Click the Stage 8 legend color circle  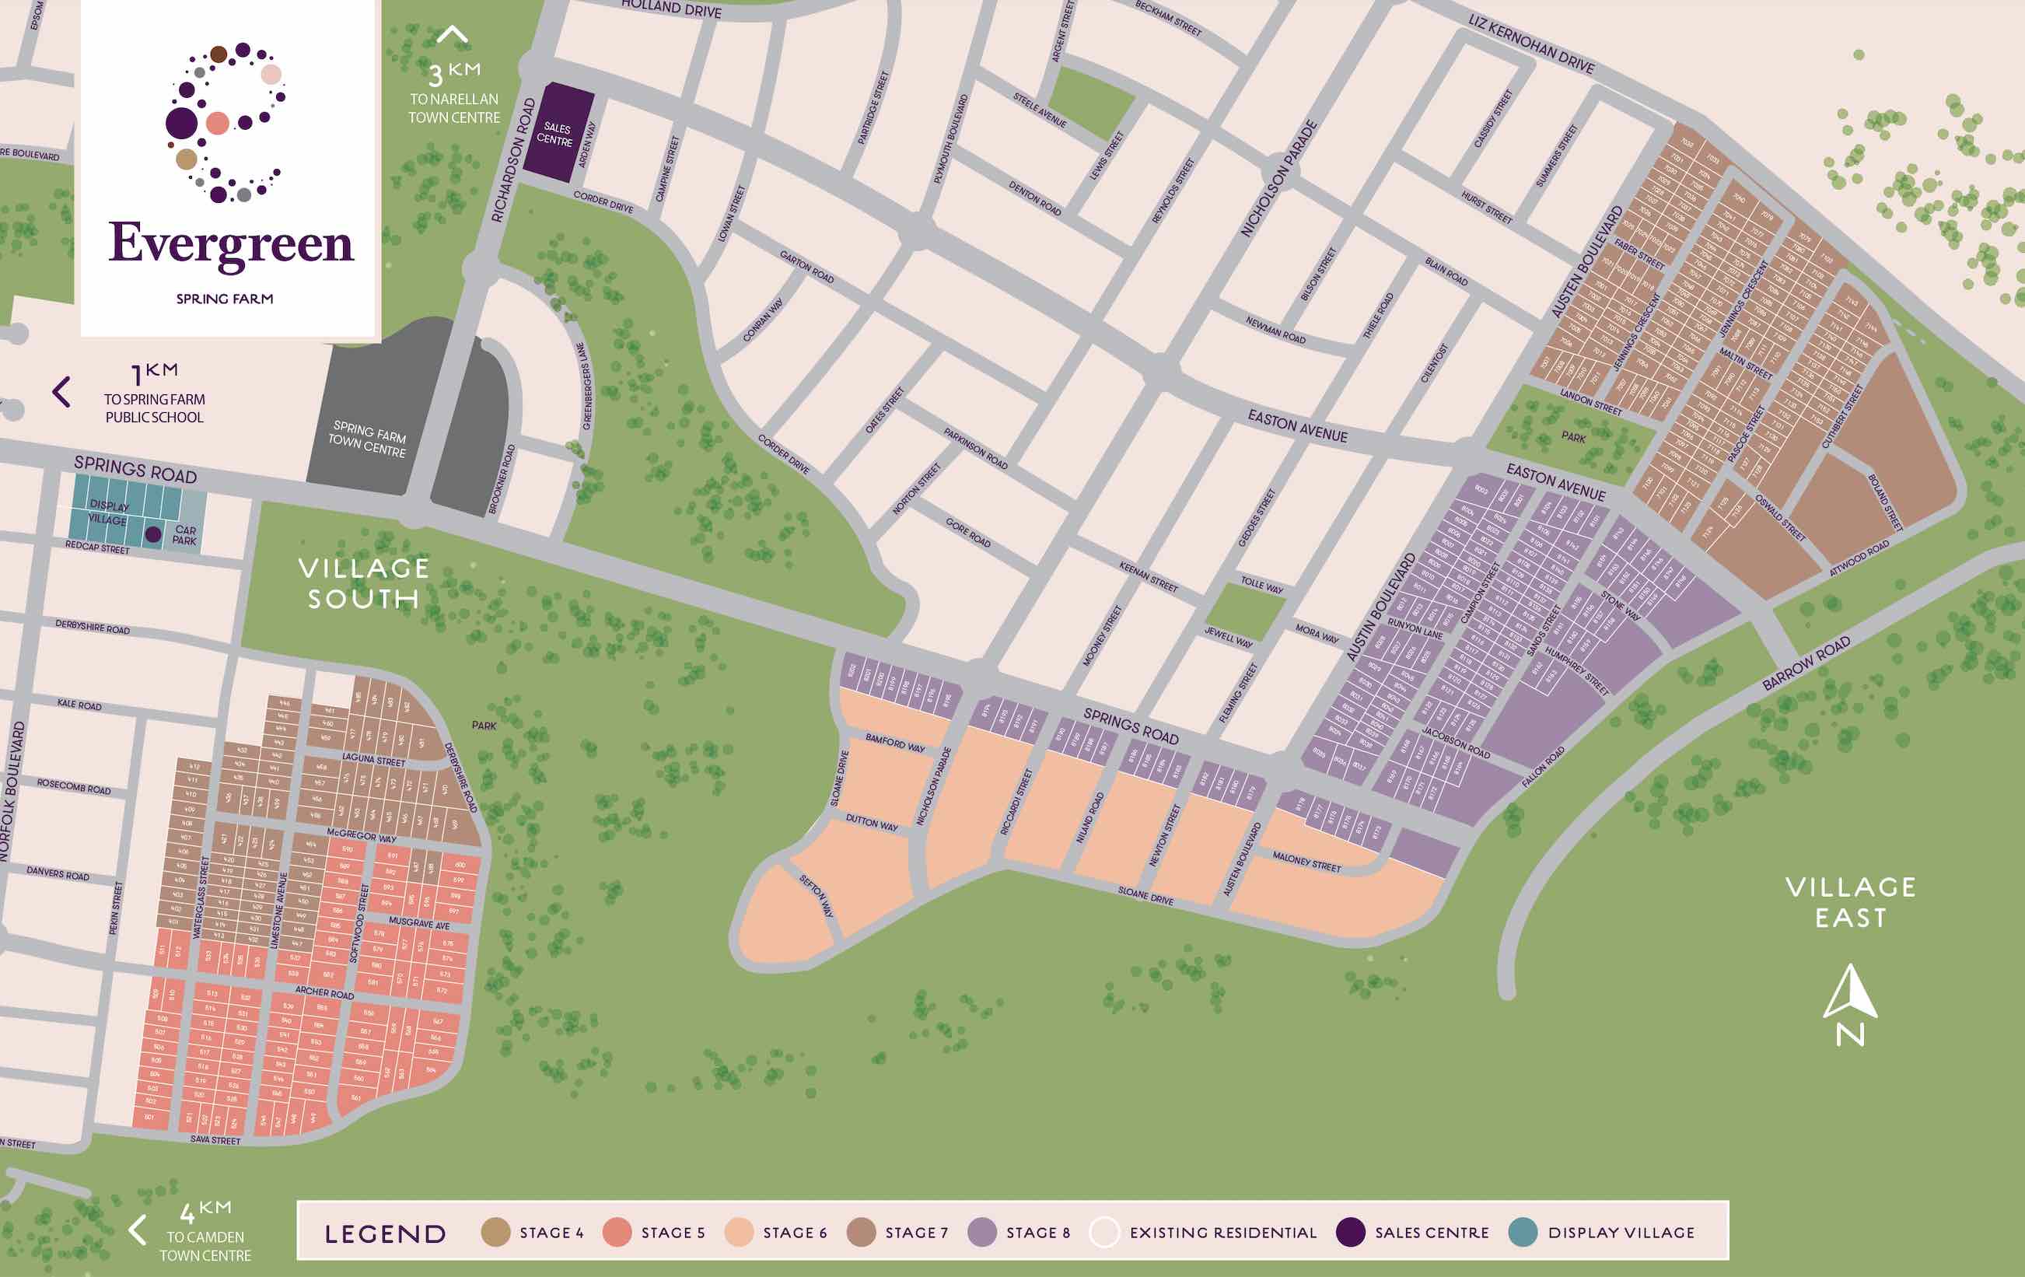(982, 1233)
